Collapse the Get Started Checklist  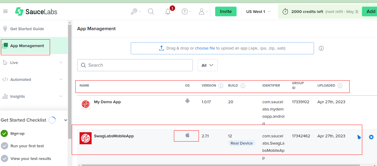pos(66,120)
